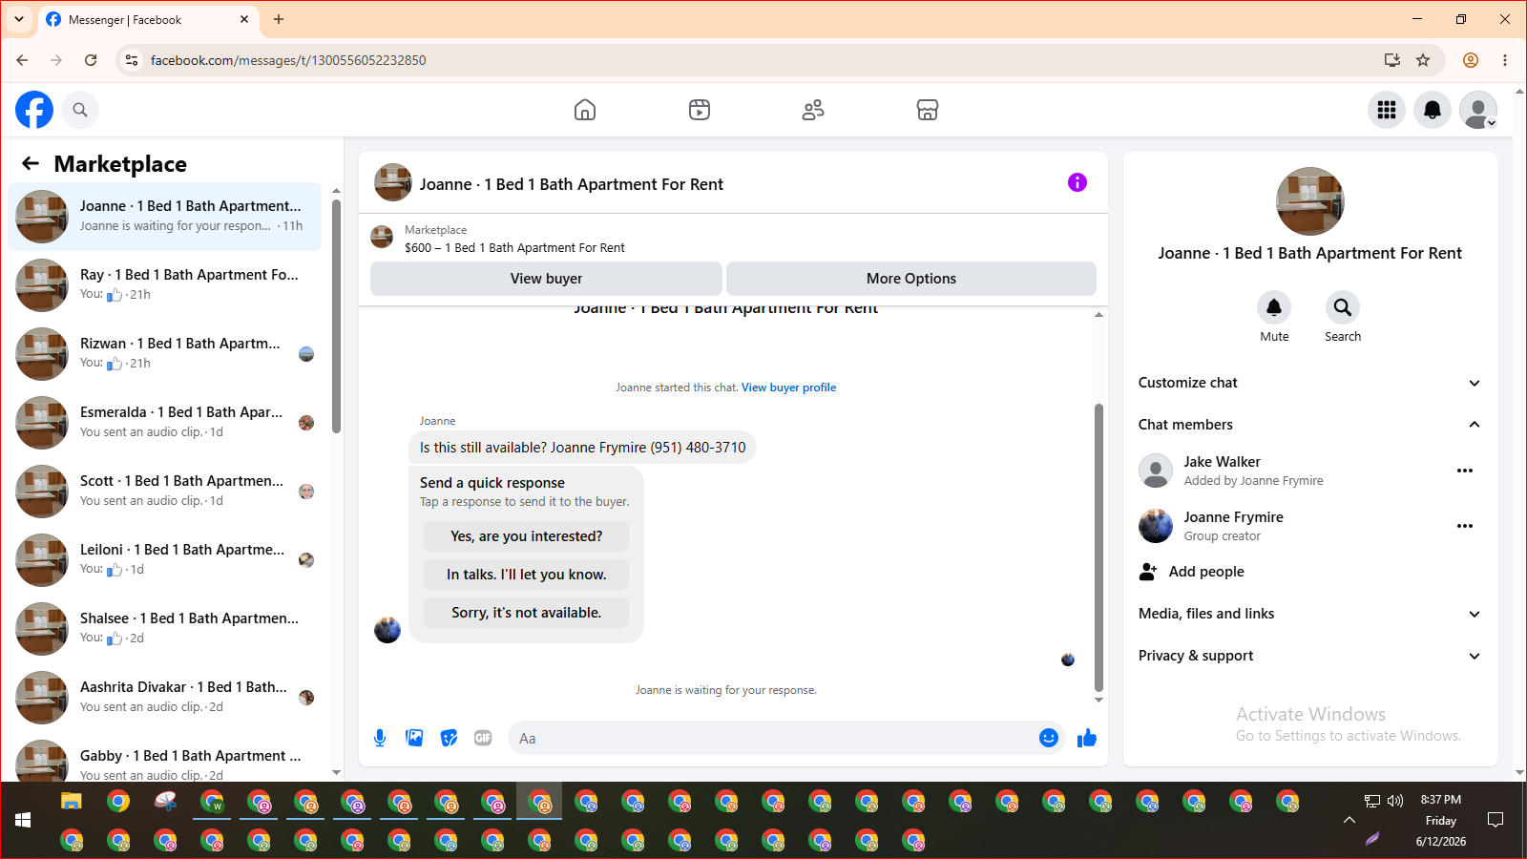Screen dimensions: 1527x859
Task: Tap 'Sorry, it's not available.' response
Action: [x=527, y=613]
